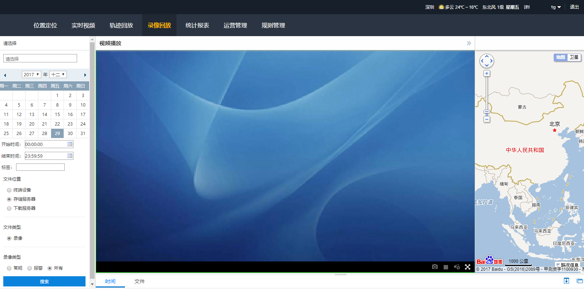584x289 pixels.
Task: Open the 请选择 device selector field
Action: click(40, 58)
